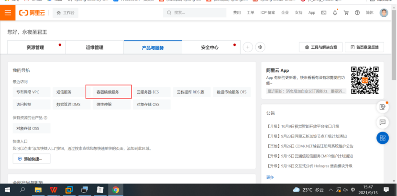Open the shopping cart icon
The height and width of the screenshot is (196, 397).
pos(346,12)
